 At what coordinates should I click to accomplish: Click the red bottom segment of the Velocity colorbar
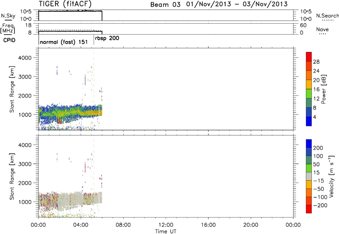pyautogui.click(x=309, y=209)
